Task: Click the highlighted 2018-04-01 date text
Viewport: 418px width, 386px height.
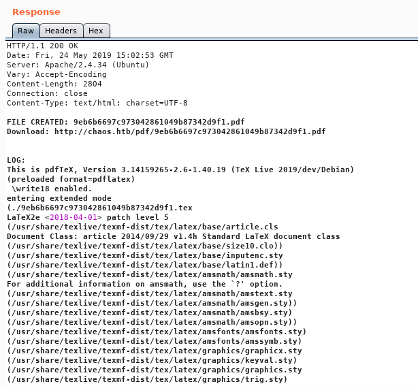Action: [74, 217]
